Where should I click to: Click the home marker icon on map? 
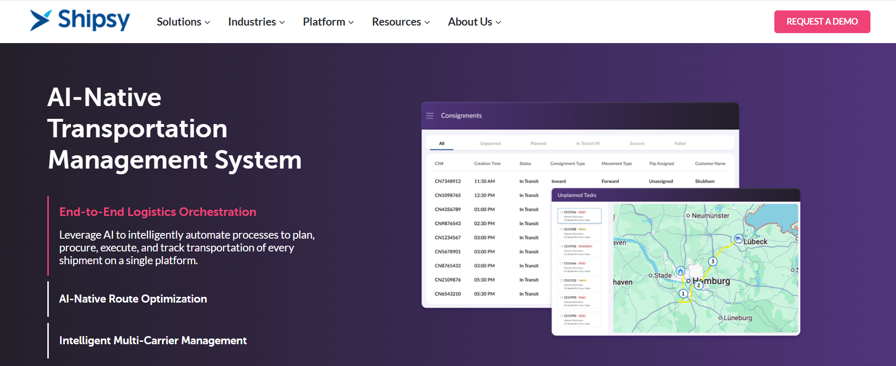coord(680,271)
